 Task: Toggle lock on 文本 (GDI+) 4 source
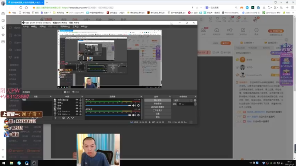click(x=80, y=111)
